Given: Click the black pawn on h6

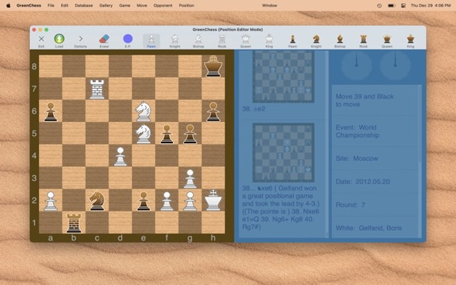Looking at the screenshot, I should pos(213,111).
